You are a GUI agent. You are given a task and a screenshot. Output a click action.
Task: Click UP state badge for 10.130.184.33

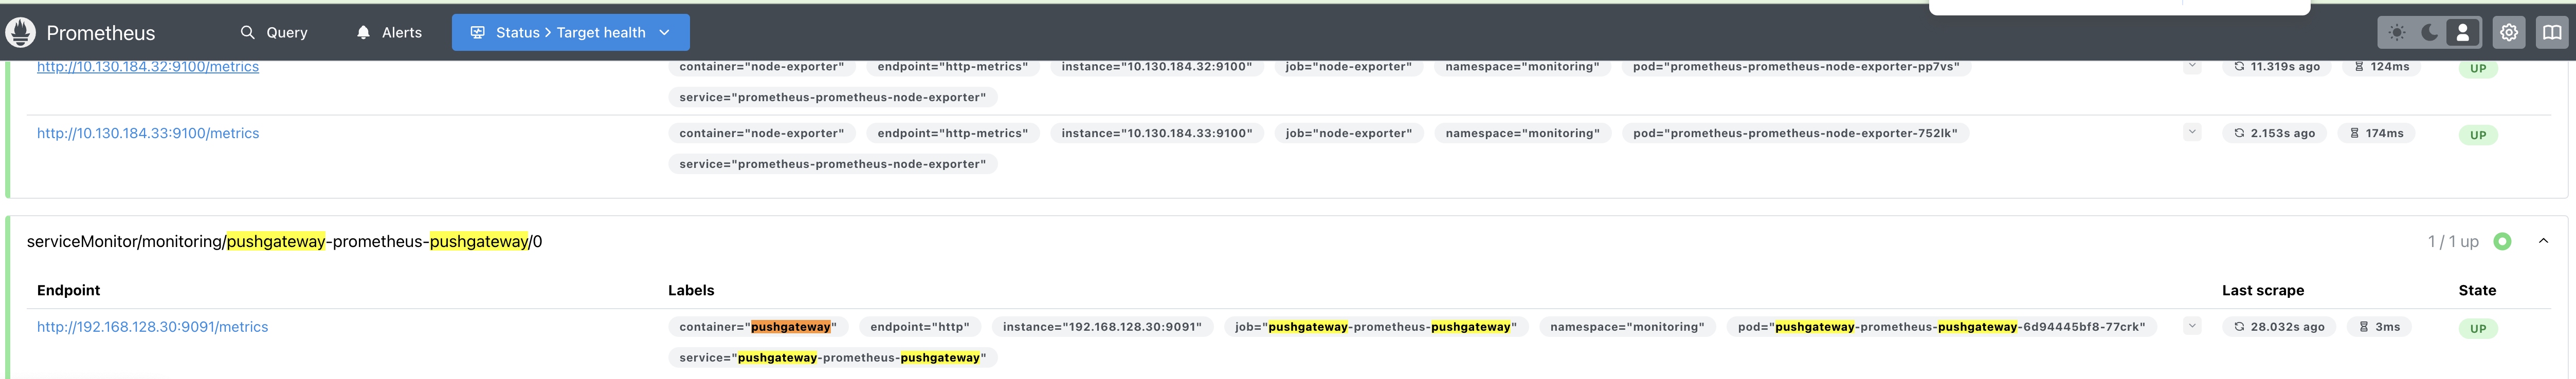[2478, 135]
